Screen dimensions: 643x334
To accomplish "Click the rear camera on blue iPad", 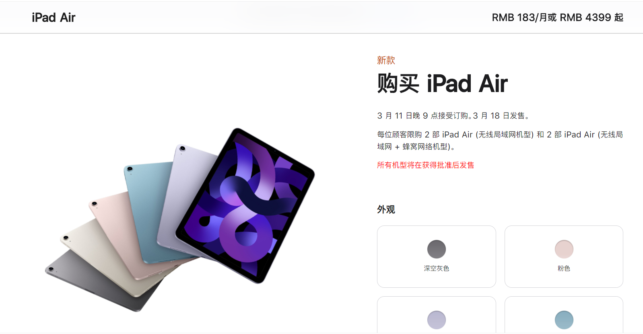I will click(x=130, y=169).
